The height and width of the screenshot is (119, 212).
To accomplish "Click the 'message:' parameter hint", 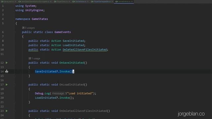I will 58,93.
